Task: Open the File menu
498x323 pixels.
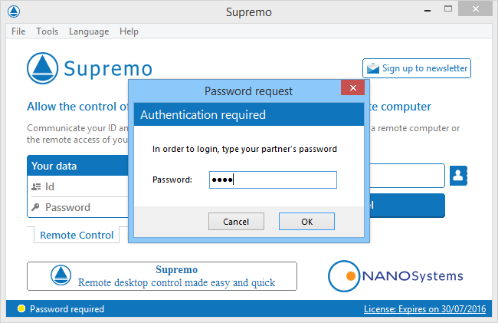Action: pos(18,31)
